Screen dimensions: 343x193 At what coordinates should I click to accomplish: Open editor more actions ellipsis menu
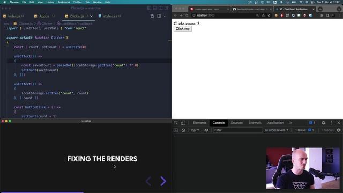coord(166,16)
